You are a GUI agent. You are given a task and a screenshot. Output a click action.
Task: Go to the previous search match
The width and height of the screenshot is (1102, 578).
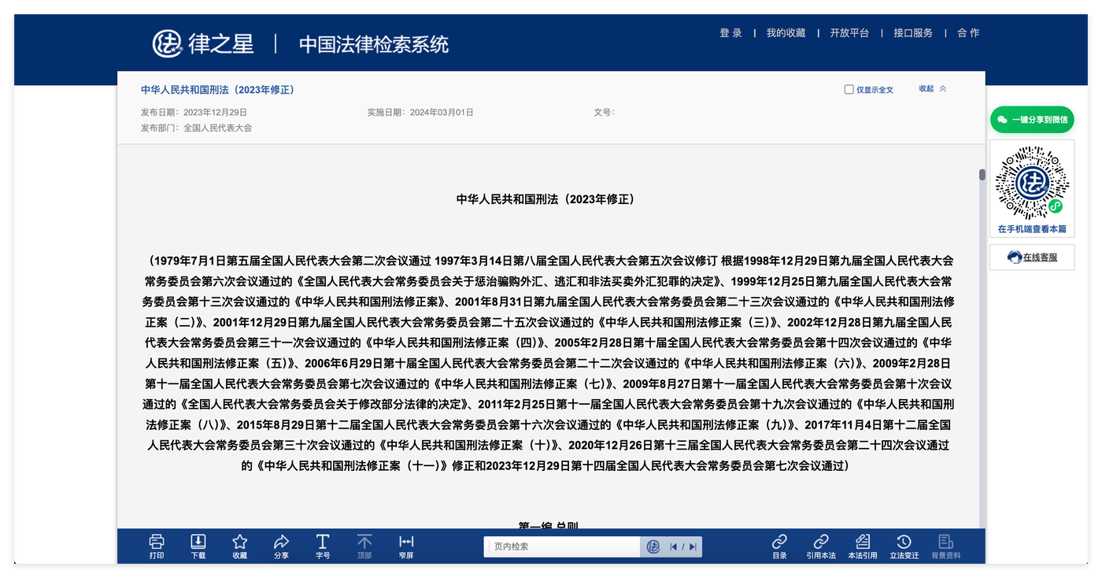click(674, 547)
